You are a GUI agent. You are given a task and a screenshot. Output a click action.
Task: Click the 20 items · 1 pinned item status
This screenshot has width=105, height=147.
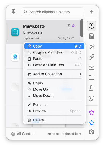[x=64, y=134]
